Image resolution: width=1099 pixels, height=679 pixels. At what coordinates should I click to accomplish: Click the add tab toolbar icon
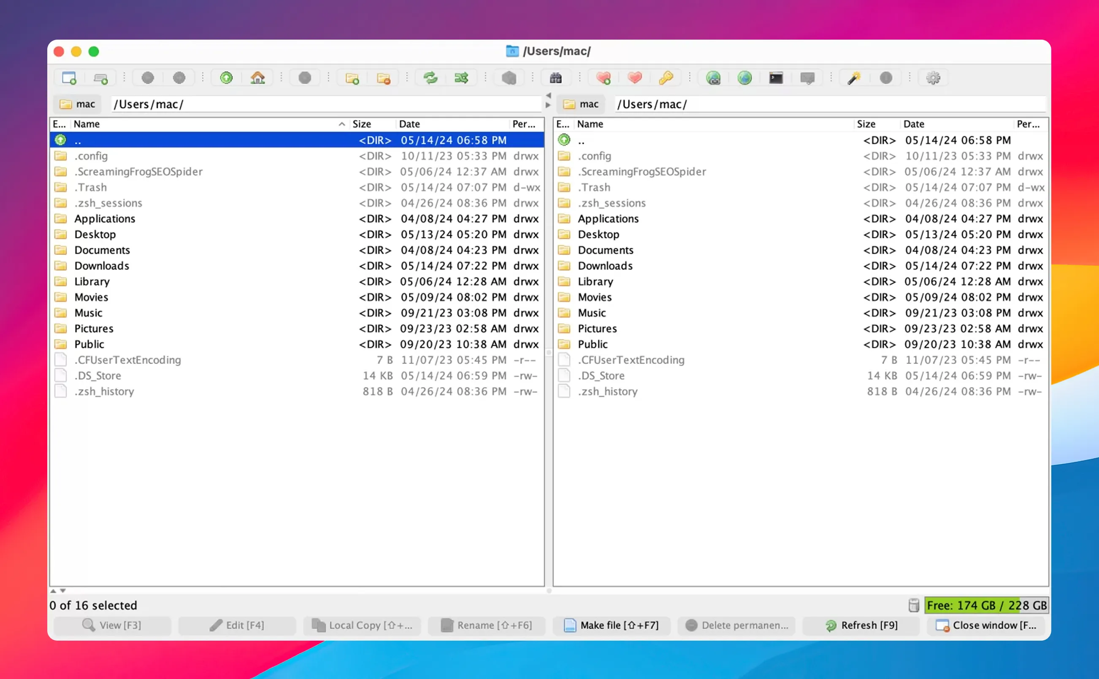100,78
